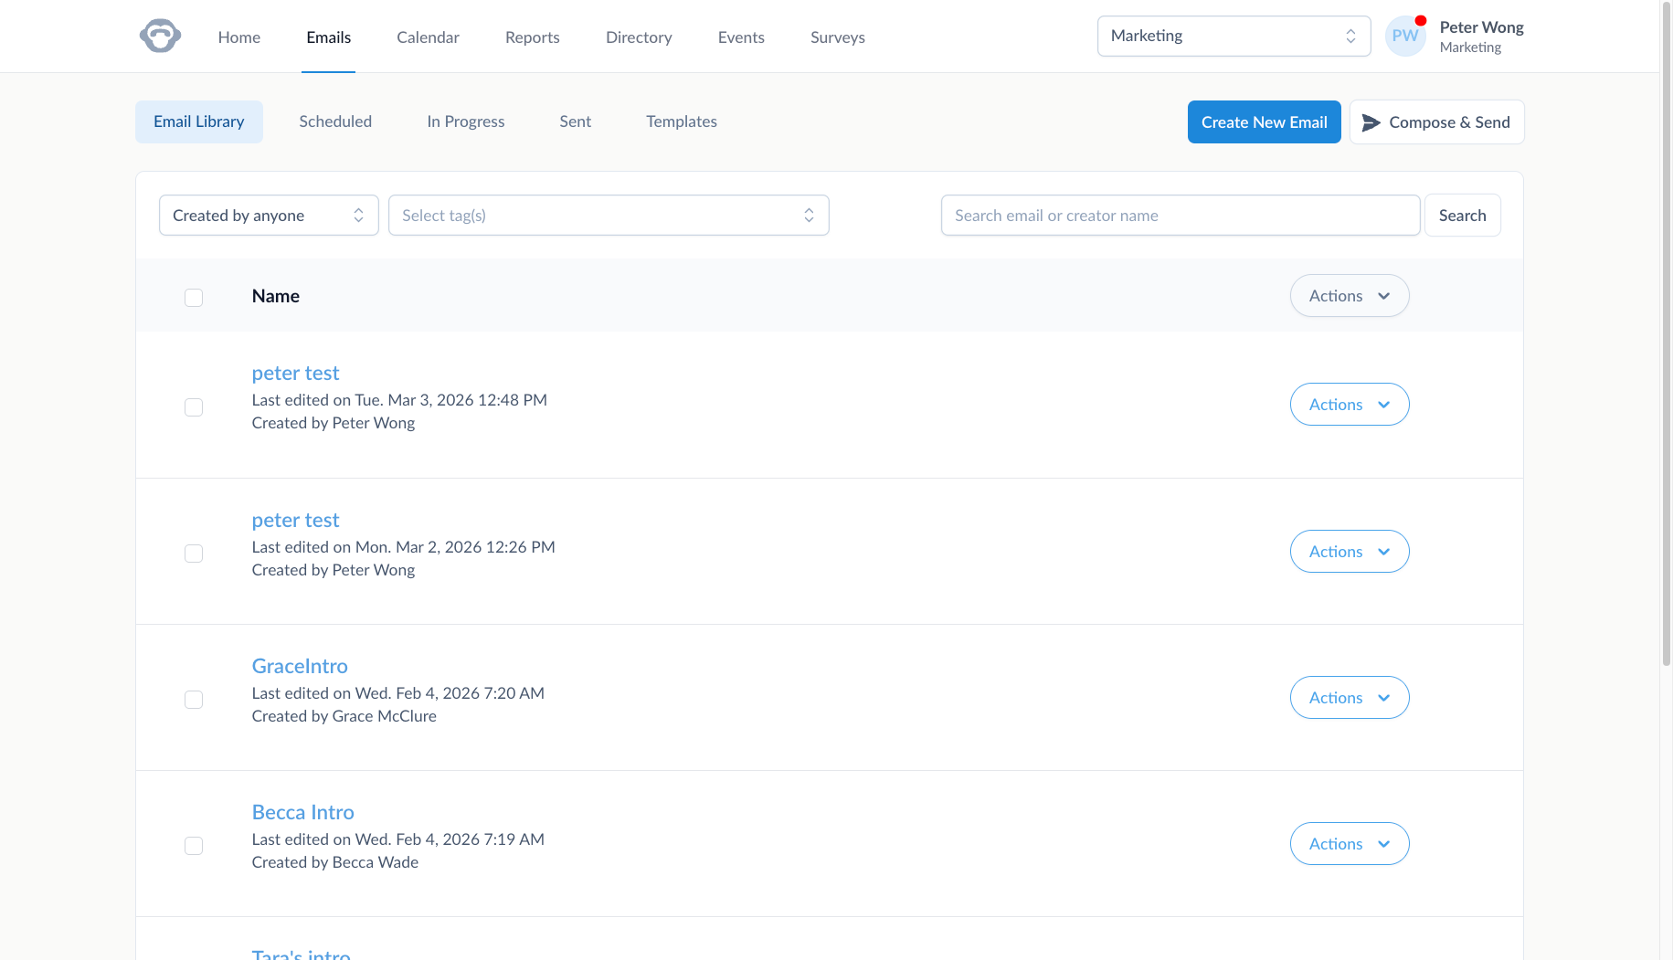Expand Actions menu for Becca Intro
Viewport: 1673px width, 960px height.
coord(1349,844)
